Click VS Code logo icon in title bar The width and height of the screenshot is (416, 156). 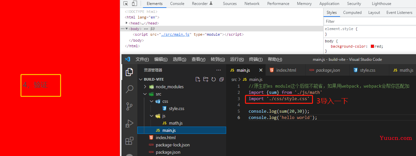(127, 59)
